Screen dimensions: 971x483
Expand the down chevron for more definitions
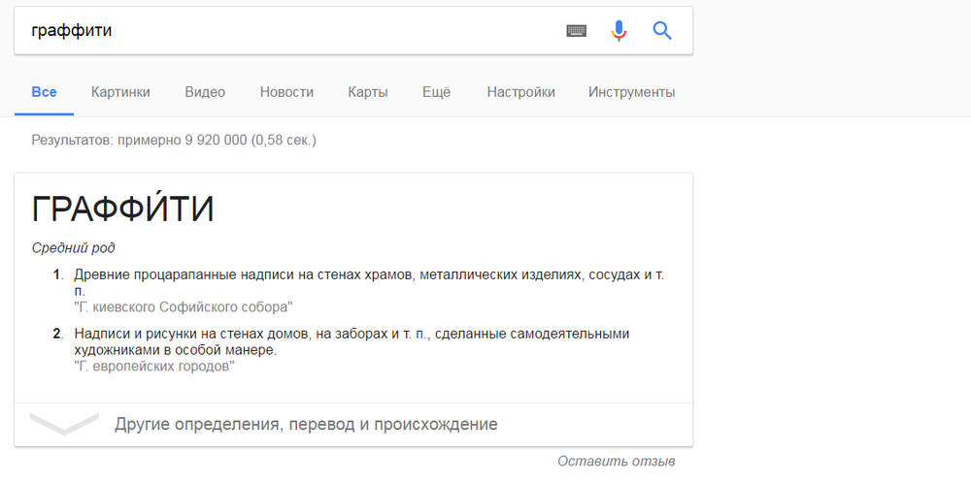pos(64,424)
